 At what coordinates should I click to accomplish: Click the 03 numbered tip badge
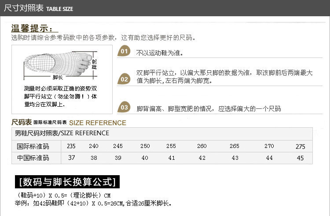coord(124,107)
